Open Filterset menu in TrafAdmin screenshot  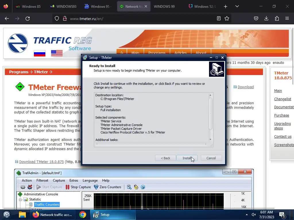(x=42, y=180)
